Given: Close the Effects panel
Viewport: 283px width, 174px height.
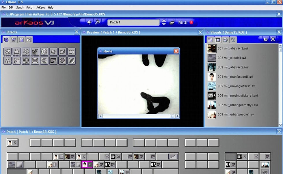Looking at the screenshot, I should click(x=77, y=32).
